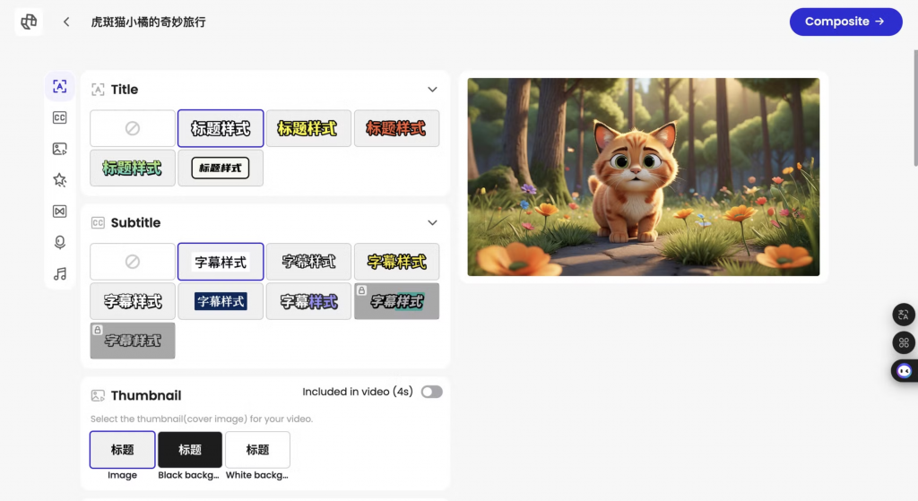
Task: Choose the Image thumbnail option
Action: click(122, 450)
